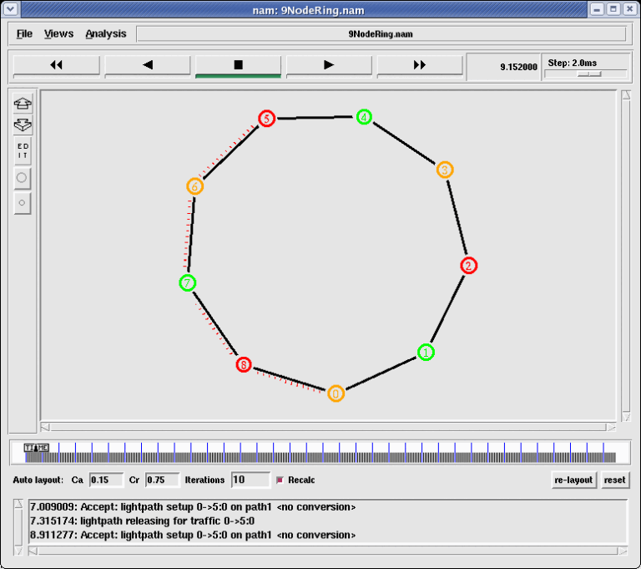Click the Iterations input field
641x569 pixels.
click(x=250, y=480)
